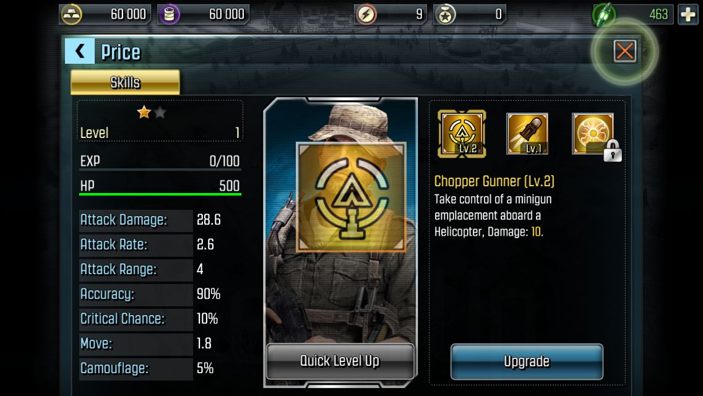Click the Quick Level Up button

pyautogui.click(x=340, y=361)
